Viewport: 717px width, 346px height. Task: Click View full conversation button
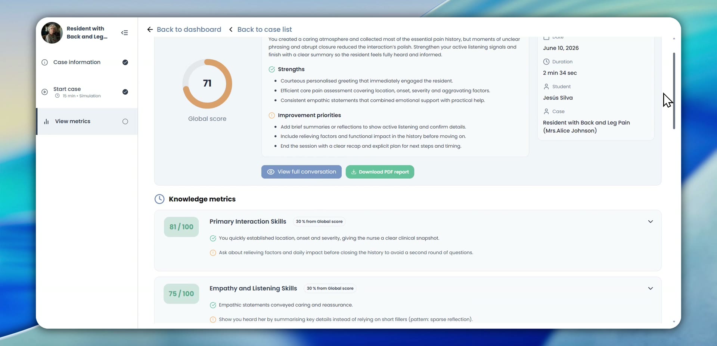click(301, 172)
